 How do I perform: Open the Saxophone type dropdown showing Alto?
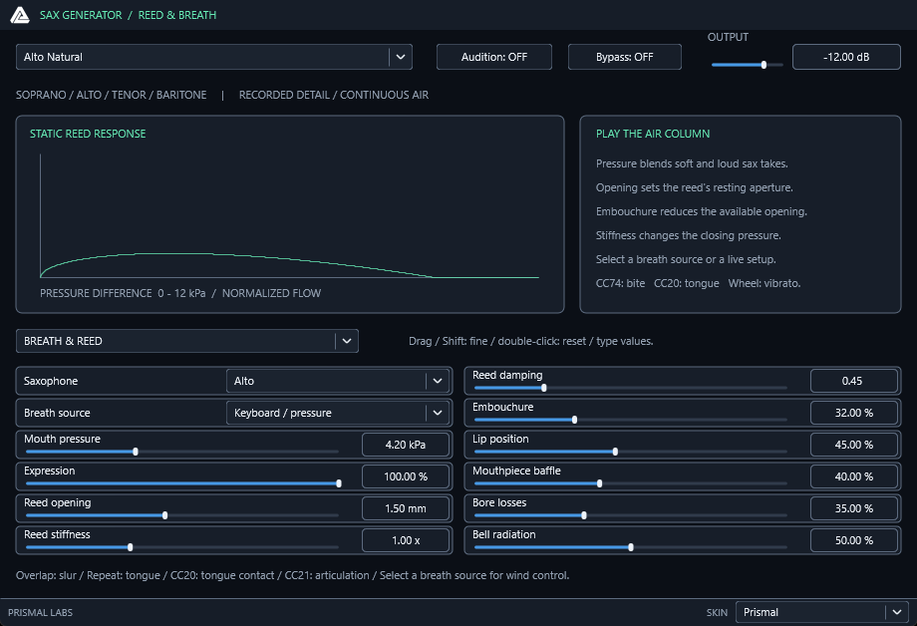[x=338, y=381]
